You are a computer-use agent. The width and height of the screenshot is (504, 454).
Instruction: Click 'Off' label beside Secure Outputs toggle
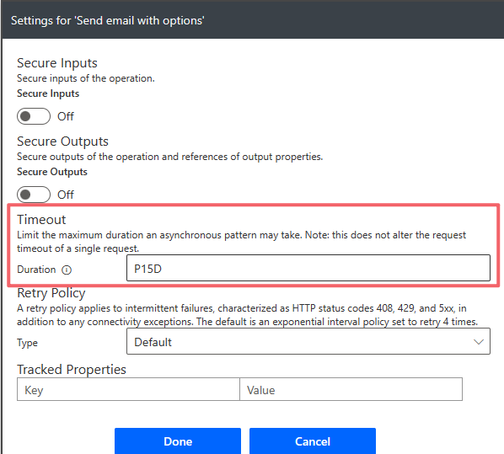point(66,195)
